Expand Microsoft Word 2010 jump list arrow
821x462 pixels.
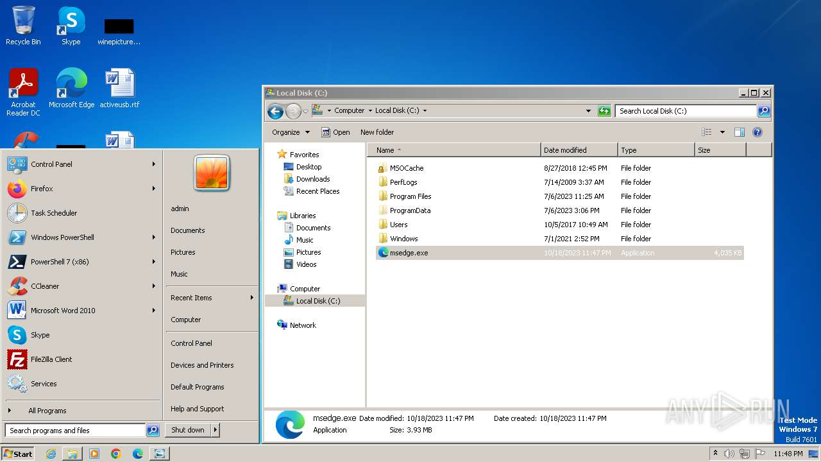click(x=154, y=311)
